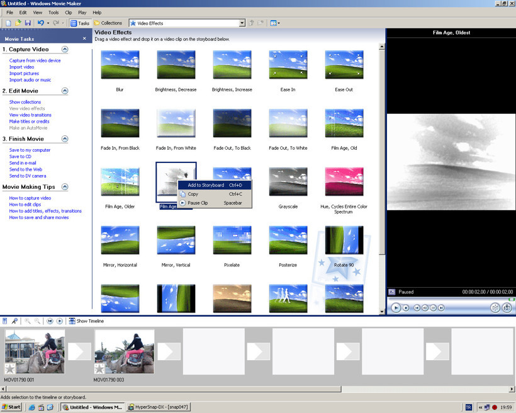Select Pause Clip in the context menu

point(215,203)
